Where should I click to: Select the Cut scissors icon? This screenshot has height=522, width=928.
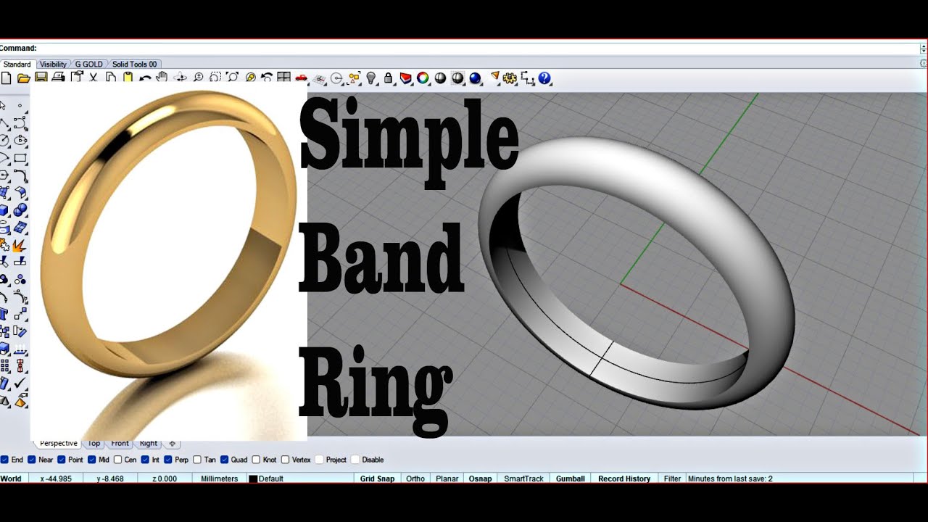94,78
